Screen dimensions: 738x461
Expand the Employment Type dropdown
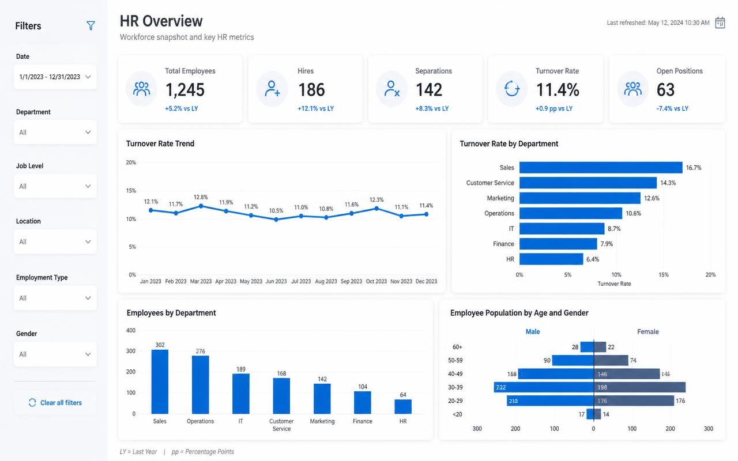[55, 298]
